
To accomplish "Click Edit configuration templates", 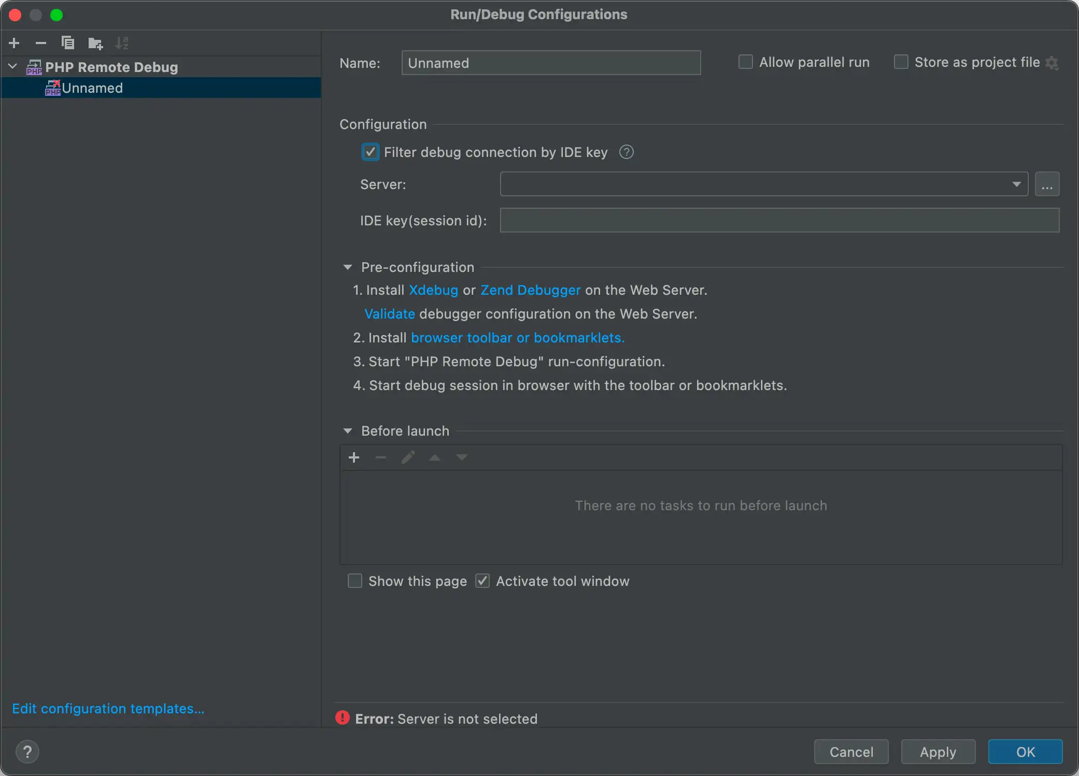I will [108, 708].
